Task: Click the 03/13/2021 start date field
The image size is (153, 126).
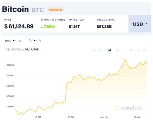Action: click(x=13, y=49)
